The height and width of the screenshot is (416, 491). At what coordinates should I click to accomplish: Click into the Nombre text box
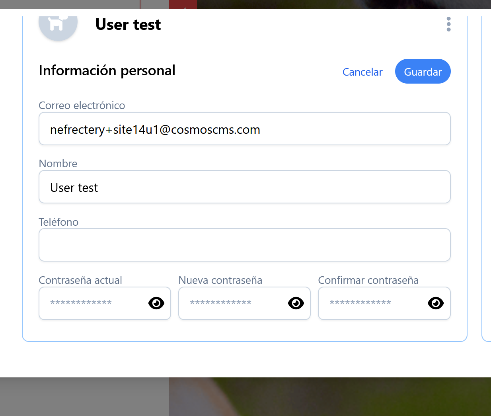pos(244,187)
